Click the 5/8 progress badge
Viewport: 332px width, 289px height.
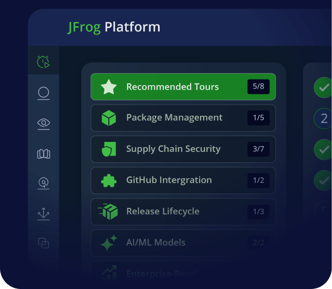(258, 87)
